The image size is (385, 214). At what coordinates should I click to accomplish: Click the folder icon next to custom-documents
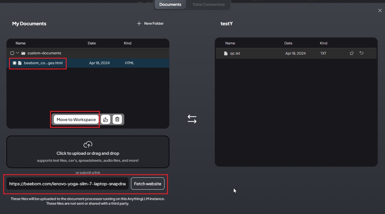pos(23,53)
